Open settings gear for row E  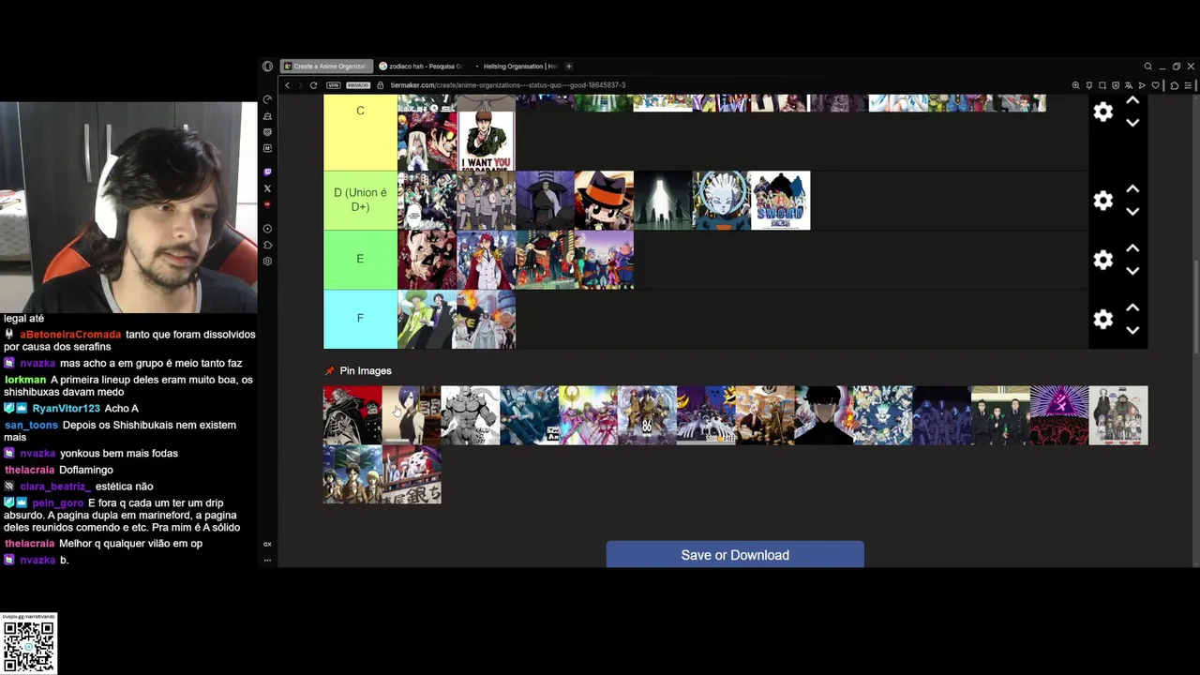pyautogui.click(x=1103, y=260)
